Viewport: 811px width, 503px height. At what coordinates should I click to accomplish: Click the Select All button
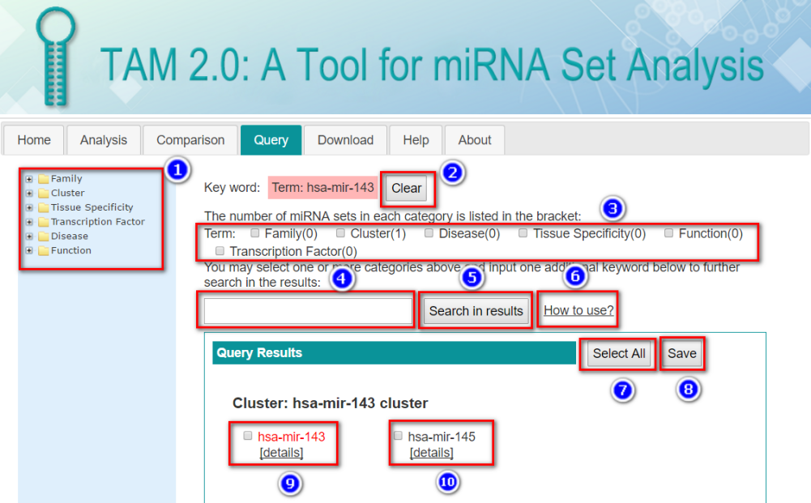coord(619,354)
